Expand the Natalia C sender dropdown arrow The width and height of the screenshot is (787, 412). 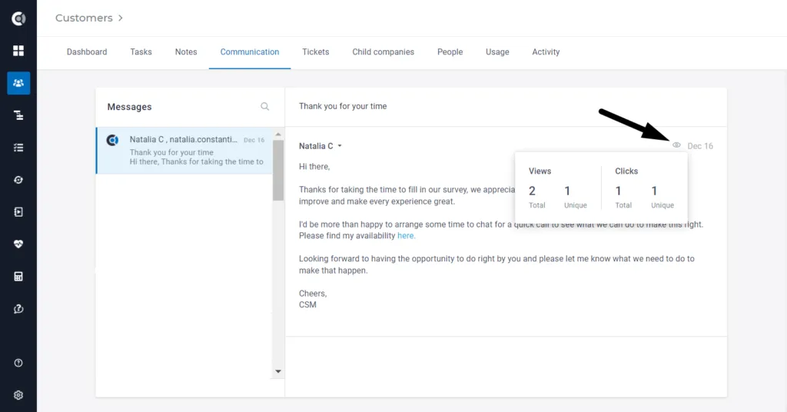340,146
